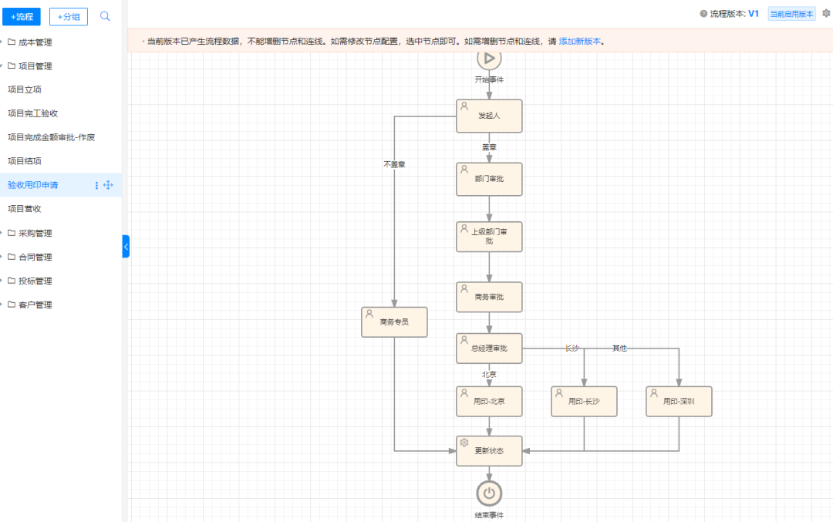Select the 用印-深圳 node
Viewport: 833px width, 522px height.
[x=679, y=402]
